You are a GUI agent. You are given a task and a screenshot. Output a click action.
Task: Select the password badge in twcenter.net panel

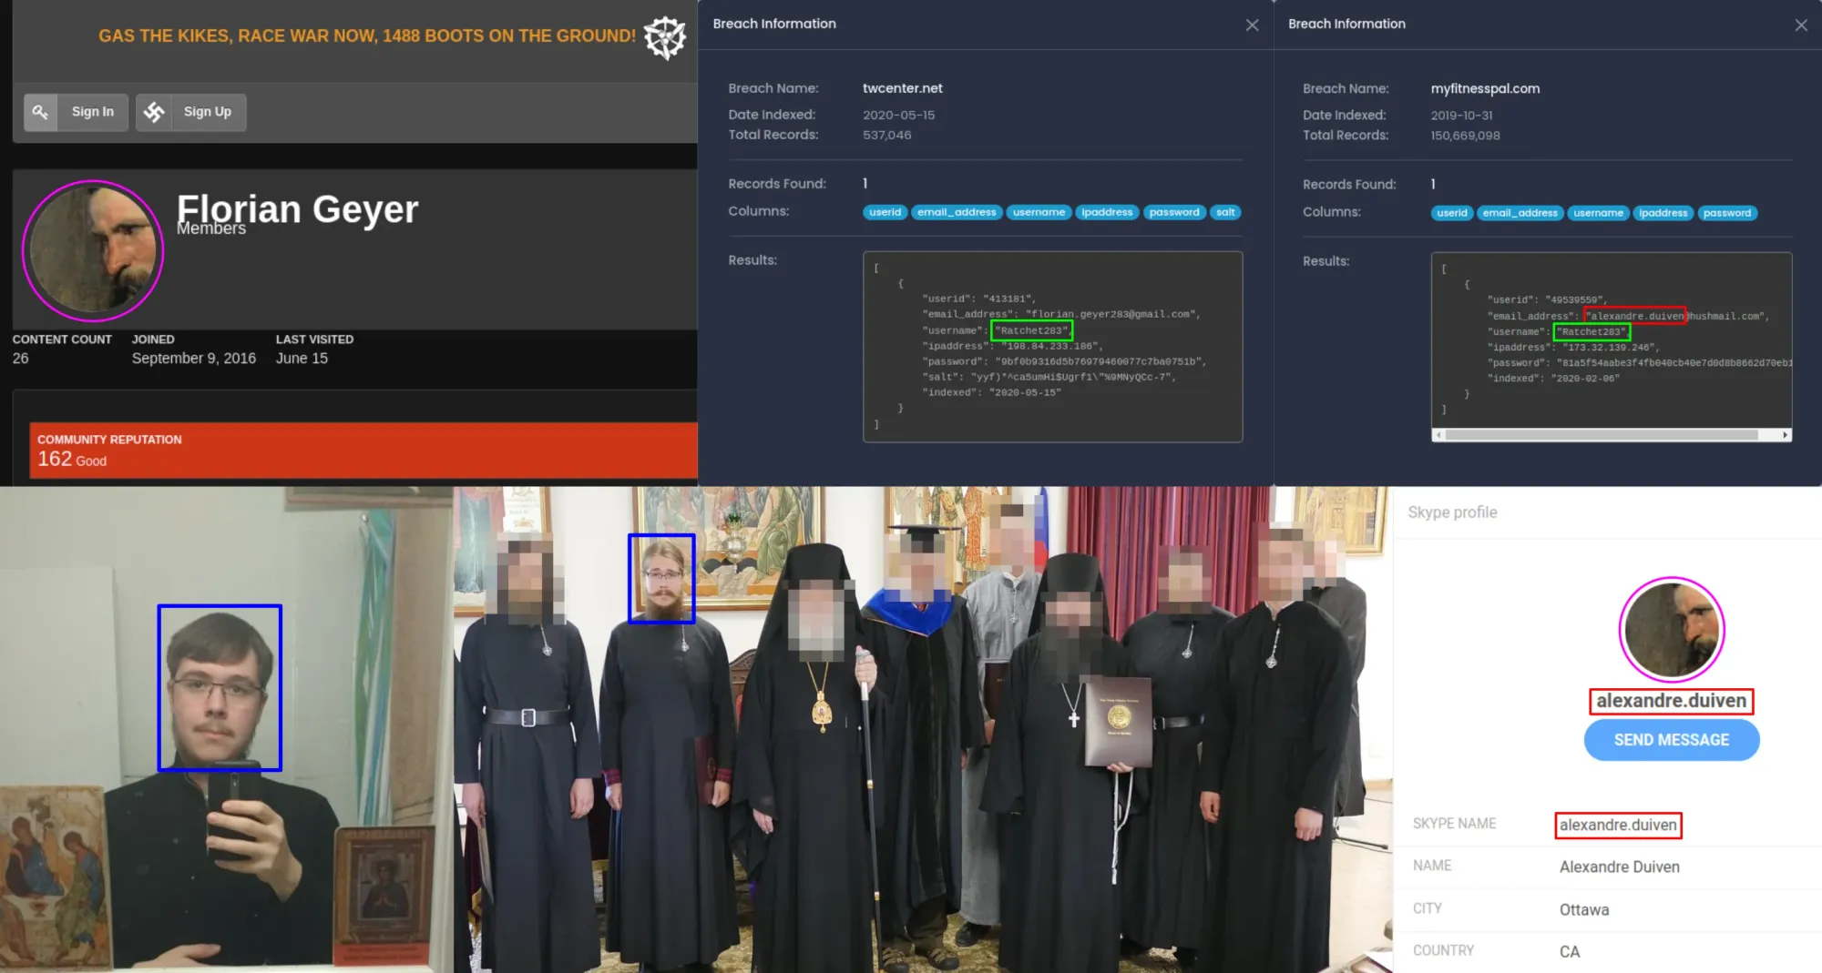click(1174, 212)
